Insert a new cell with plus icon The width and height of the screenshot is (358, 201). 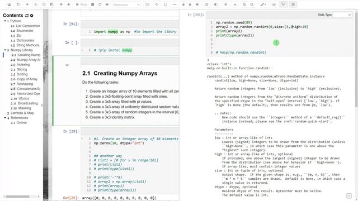[x=27, y=4]
